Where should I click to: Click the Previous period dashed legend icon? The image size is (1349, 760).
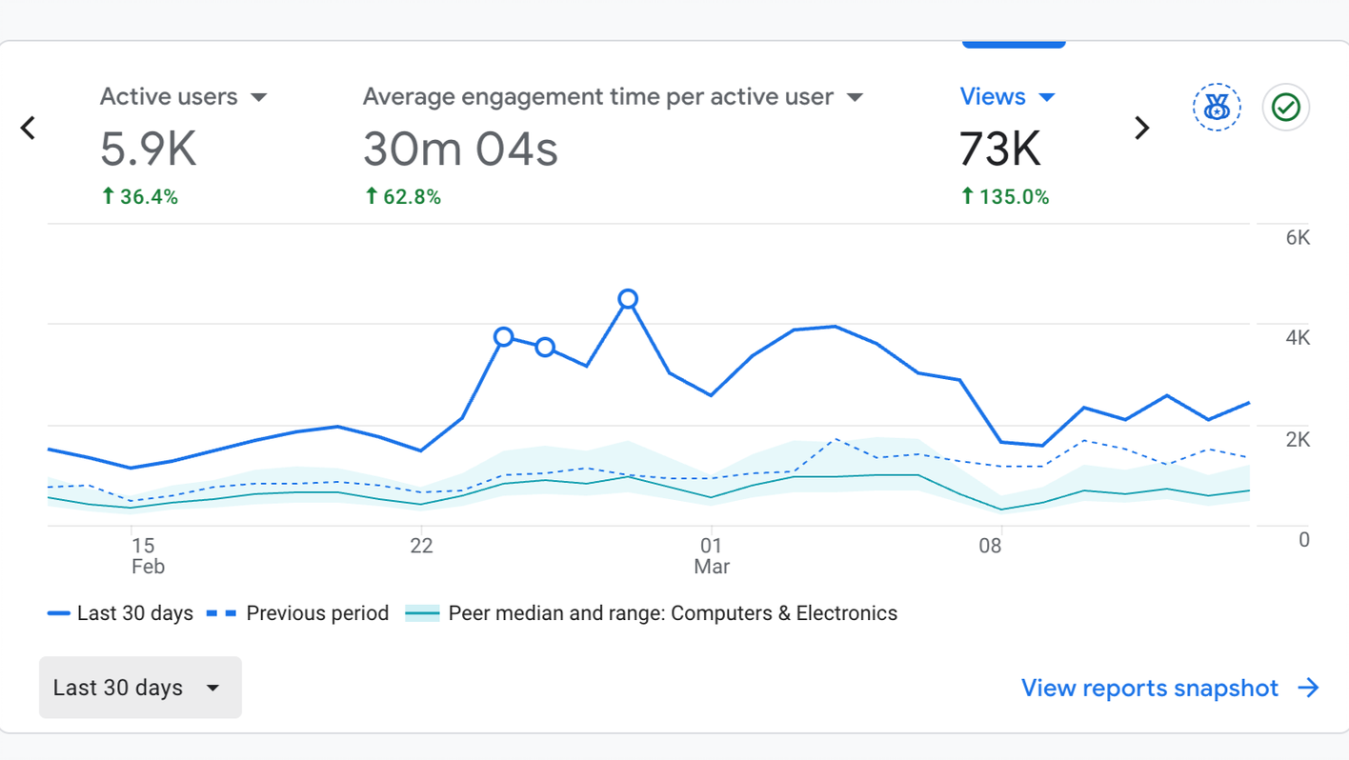point(221,613)
